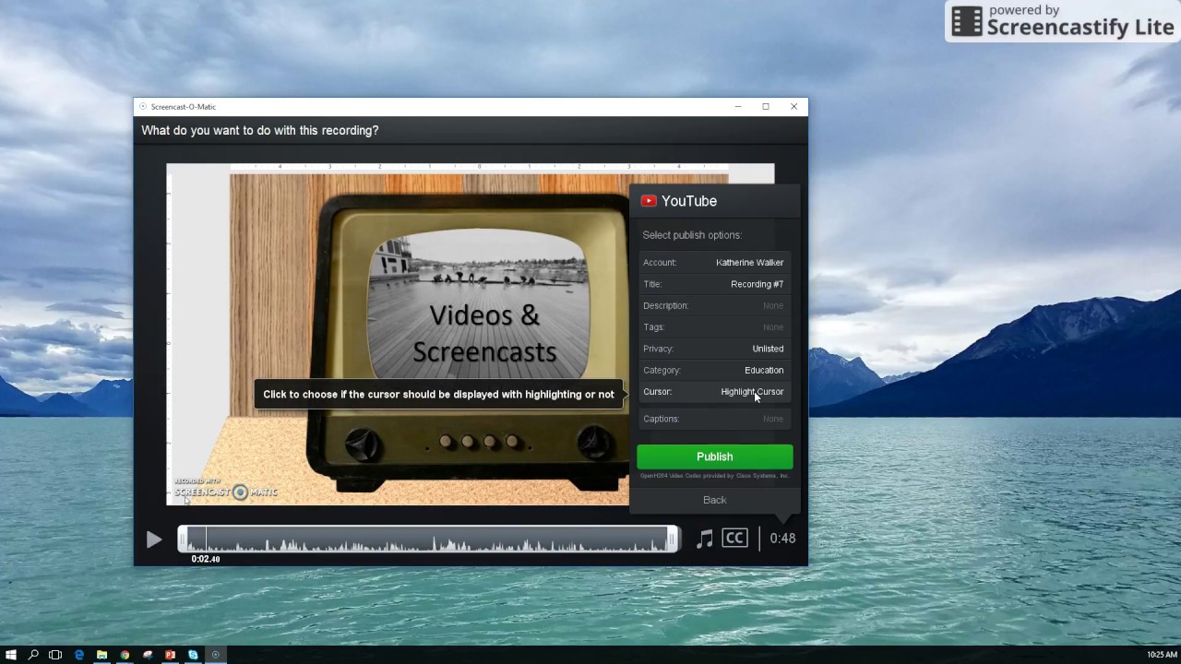Maximize the Screencast-O-Matic window
1181x664 pixels.
[766, 107]
